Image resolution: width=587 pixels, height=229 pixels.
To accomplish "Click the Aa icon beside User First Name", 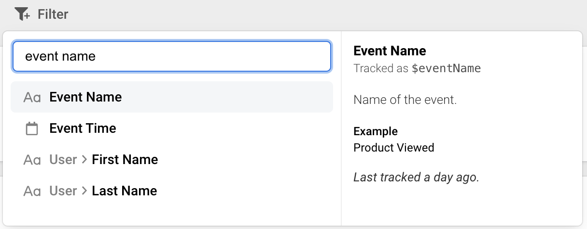I will tap(32, 160).
